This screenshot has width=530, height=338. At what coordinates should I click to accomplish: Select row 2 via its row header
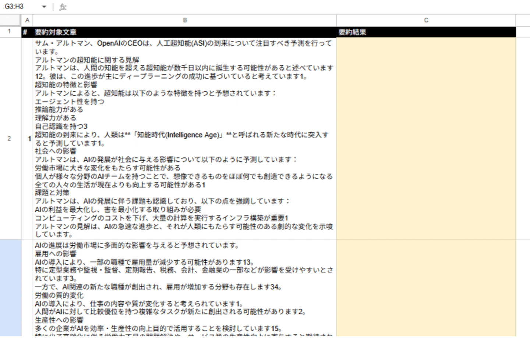pyautogui.click(x=11, y=139)
